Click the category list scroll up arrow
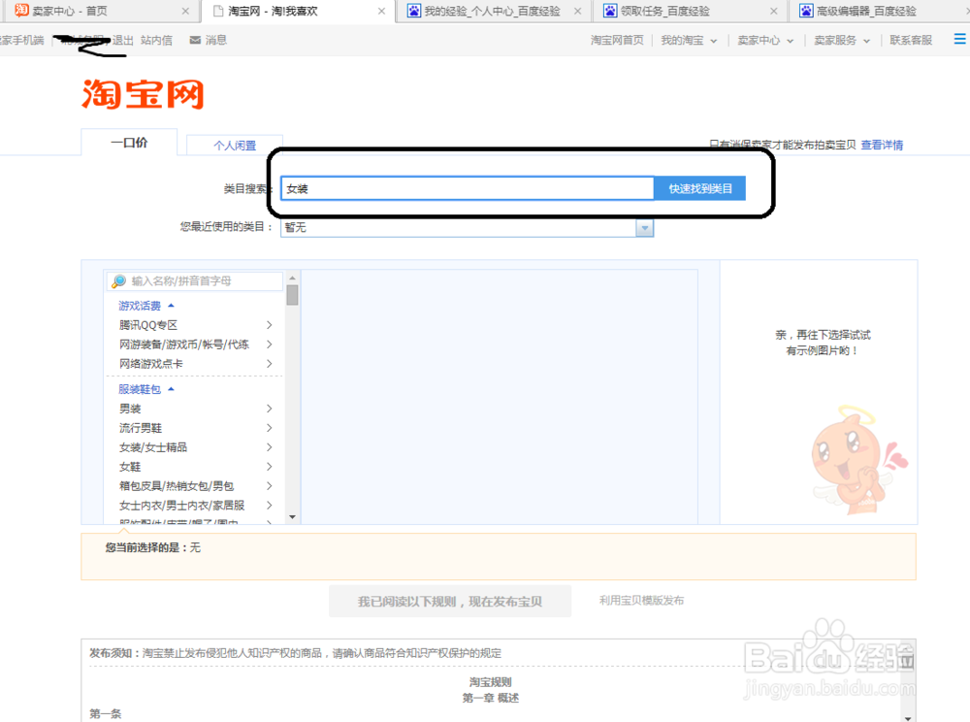The image size is (970, 722). 293,278
